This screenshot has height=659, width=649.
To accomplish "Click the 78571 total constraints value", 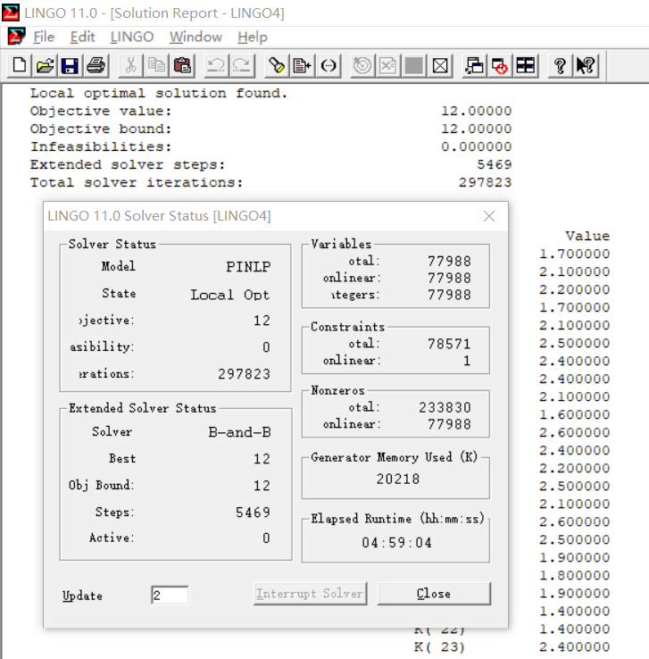I will point(449,344).
